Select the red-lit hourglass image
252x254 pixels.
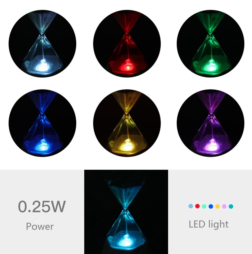click(x=127, y=44)
